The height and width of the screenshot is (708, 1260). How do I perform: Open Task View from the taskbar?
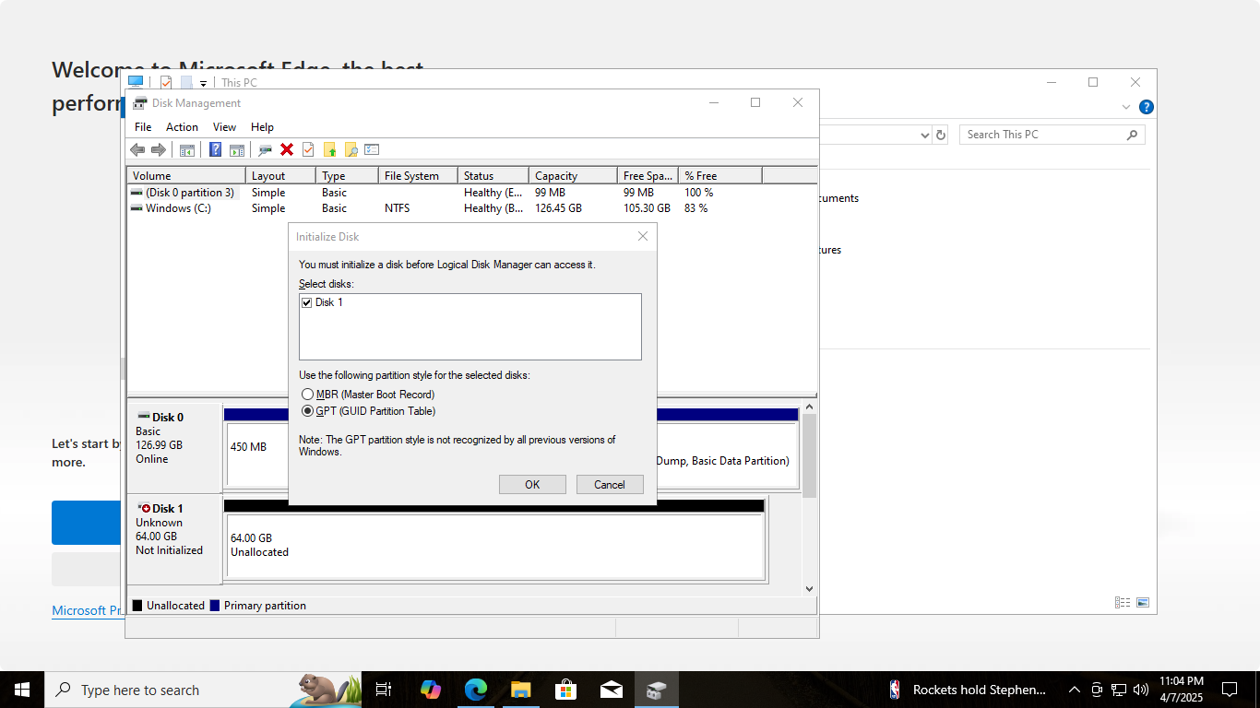pos(384,690)
